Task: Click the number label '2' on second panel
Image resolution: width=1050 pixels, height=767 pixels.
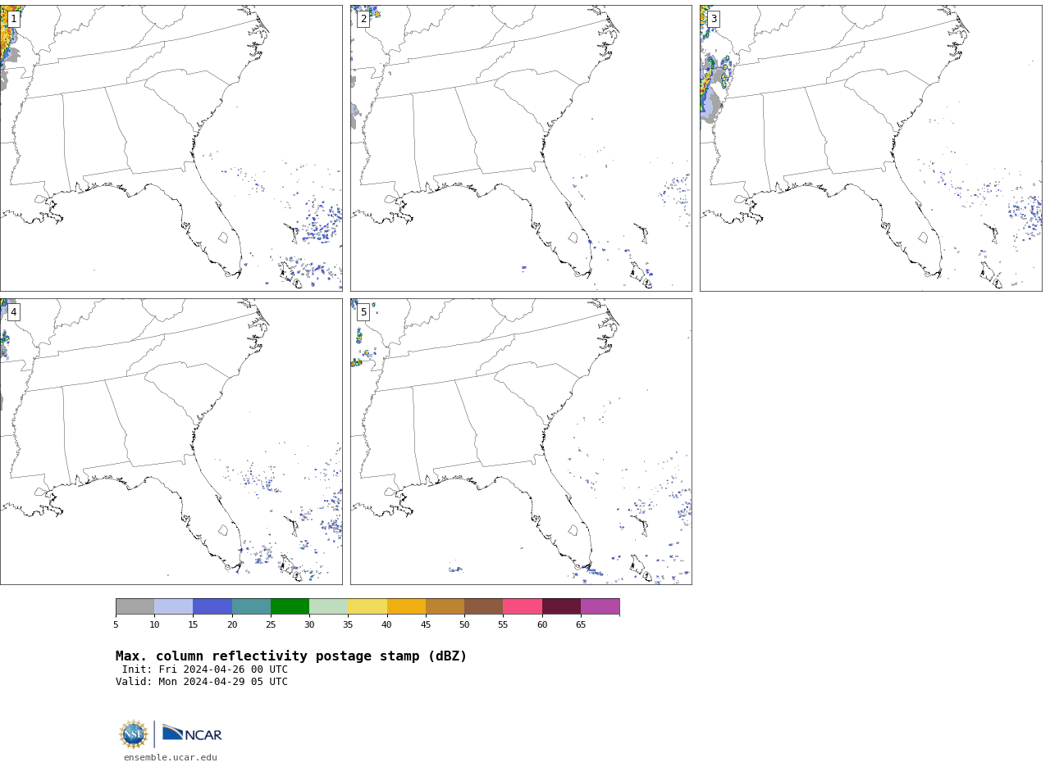Action: [363, 19]
